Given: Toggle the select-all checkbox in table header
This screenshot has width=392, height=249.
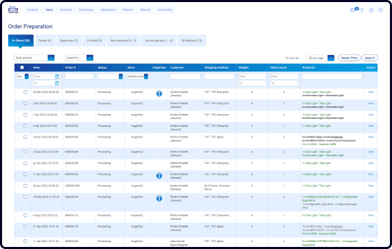Looking at the screenshot, I should pos(22,67).
